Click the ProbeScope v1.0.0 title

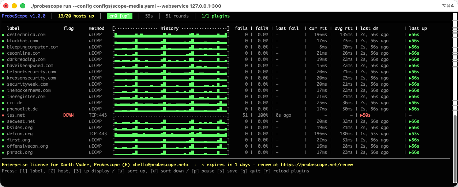coord(24,16)
